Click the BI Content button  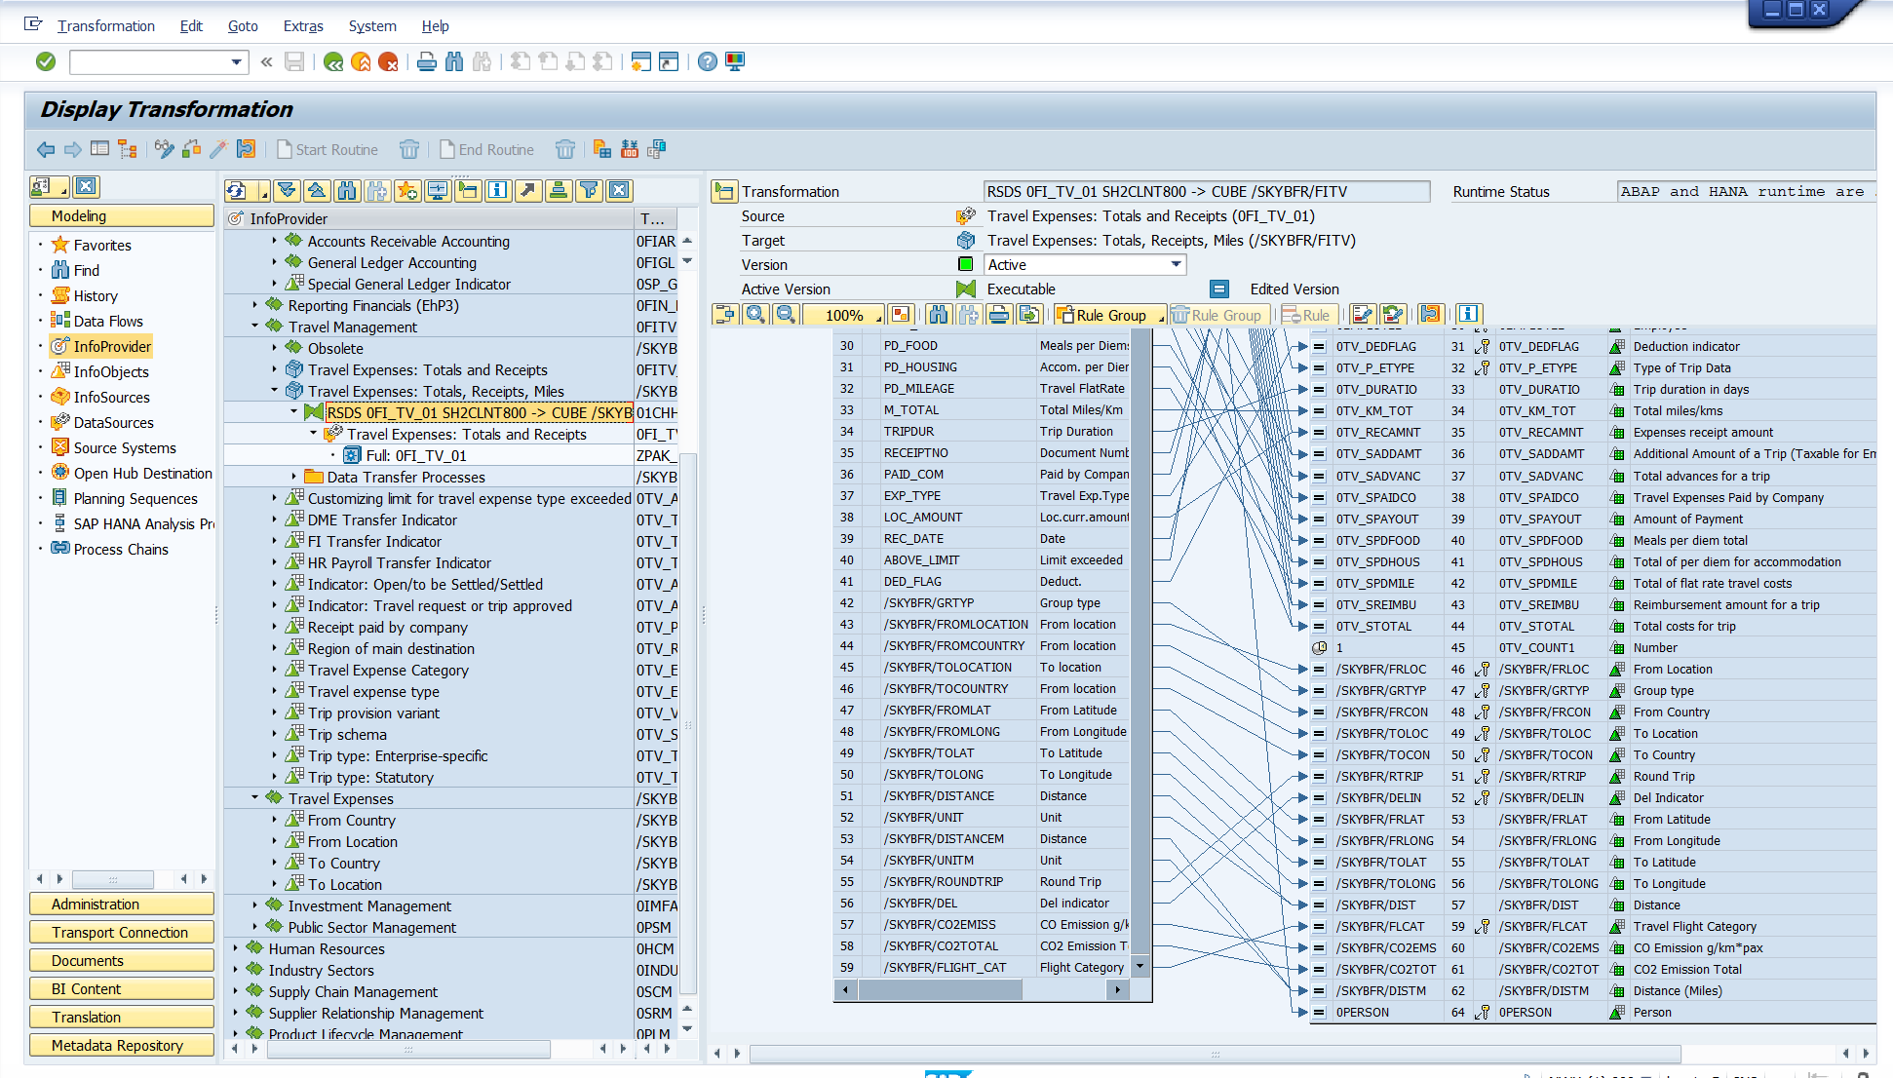pyautogui.click(x=122, y=989)
